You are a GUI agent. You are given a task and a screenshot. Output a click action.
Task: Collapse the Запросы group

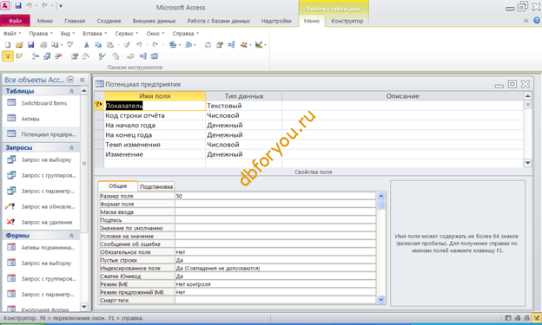[71, 147]
